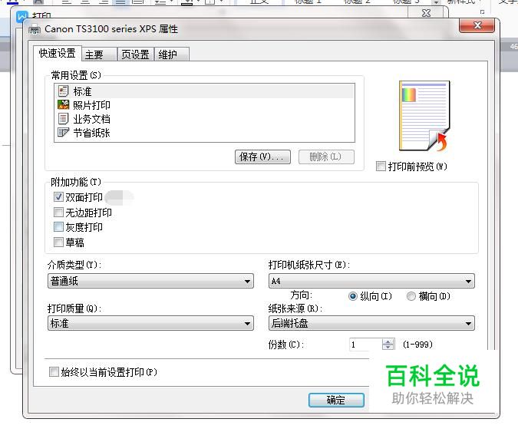Select 横向 orientation radio button

point(411,296)
